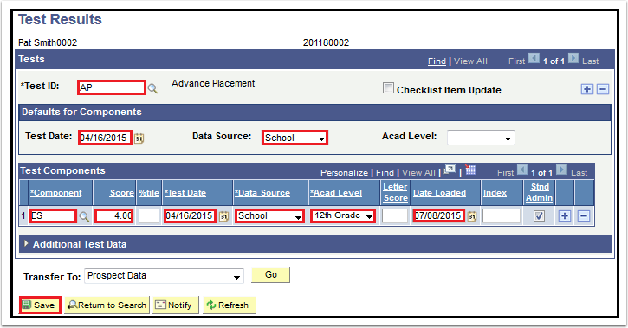Next row arrow in Test Components header
Viewport: 628px width, 328px height.
point(562,170)
